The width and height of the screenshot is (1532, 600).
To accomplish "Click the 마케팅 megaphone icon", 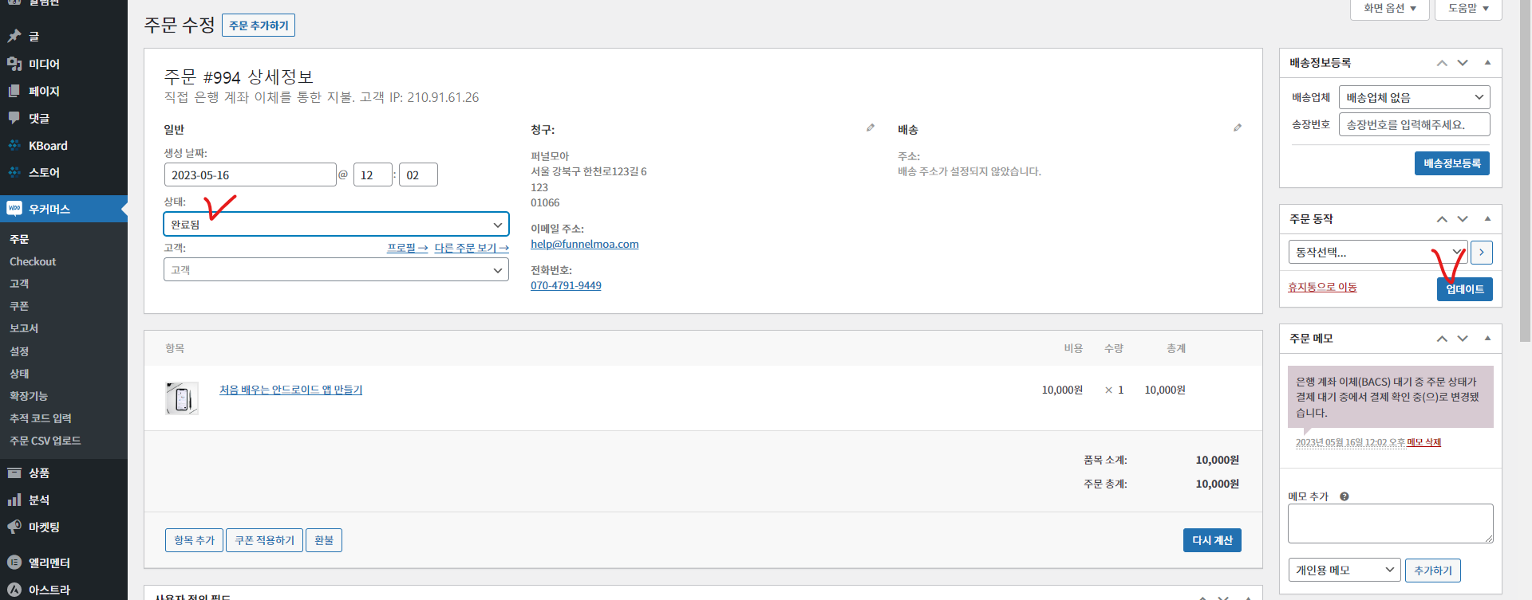I will pyautogui.click(x=14, y=527).
